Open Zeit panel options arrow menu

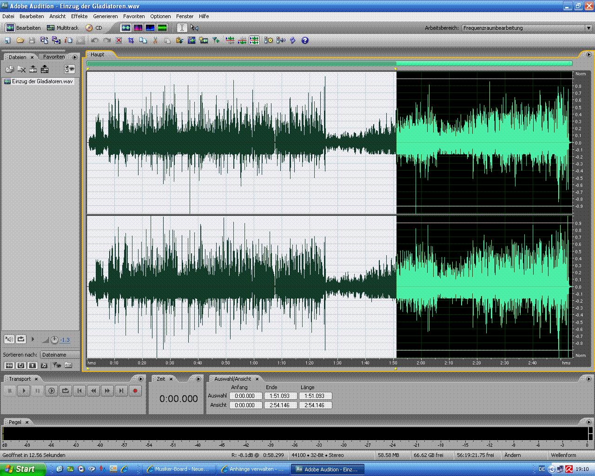click(x=198, y=379)
